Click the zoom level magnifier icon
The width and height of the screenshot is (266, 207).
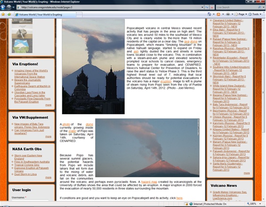point(248,204)
